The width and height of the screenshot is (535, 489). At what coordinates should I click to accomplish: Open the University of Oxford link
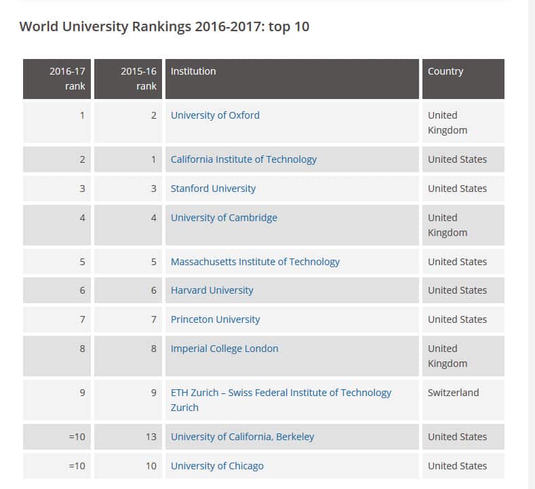click(x=215, y=115)
